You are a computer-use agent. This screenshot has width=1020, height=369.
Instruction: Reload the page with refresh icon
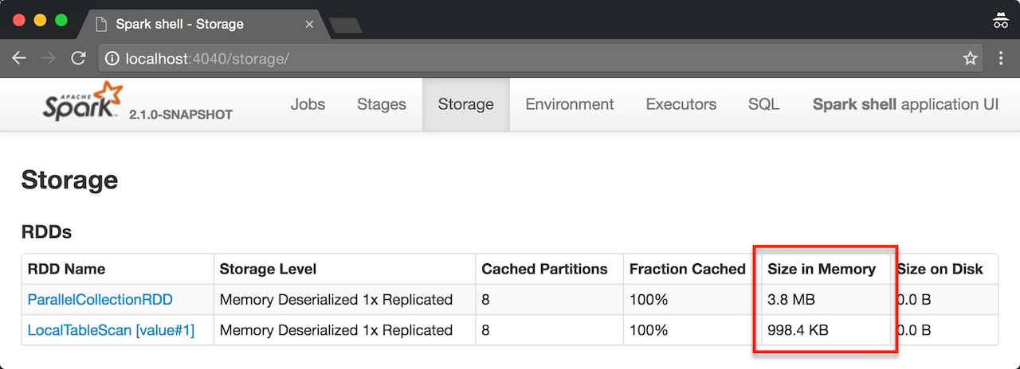coord(78,58)
